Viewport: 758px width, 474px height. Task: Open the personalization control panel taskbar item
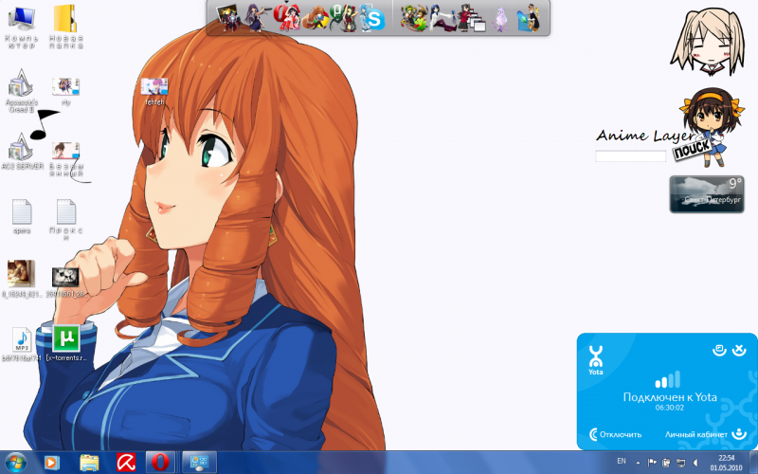(199, 463)
